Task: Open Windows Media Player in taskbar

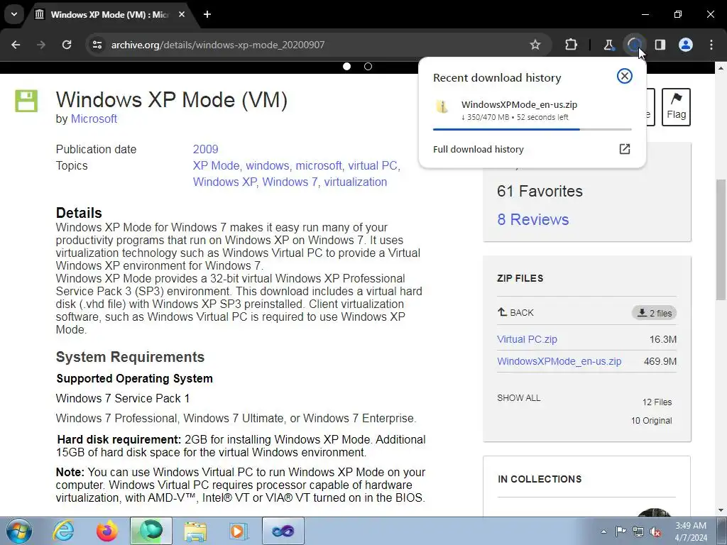Action: pyautogui.click(x=239, y=531)
